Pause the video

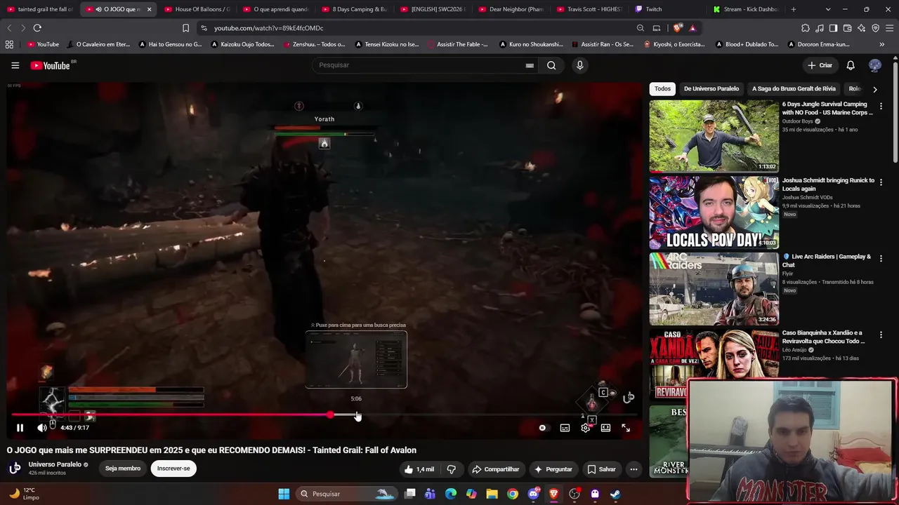coord(20,428)
